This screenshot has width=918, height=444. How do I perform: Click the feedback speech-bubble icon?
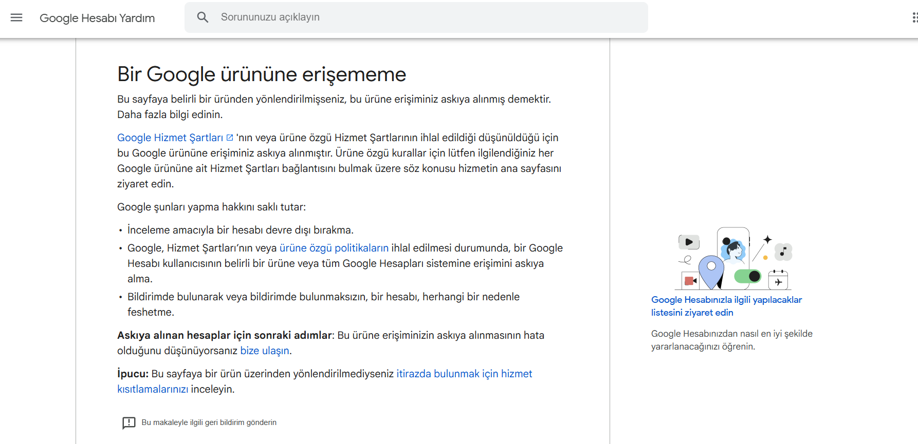click(128, 422)
